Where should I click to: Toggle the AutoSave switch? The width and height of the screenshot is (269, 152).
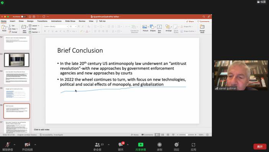[24, 17]
